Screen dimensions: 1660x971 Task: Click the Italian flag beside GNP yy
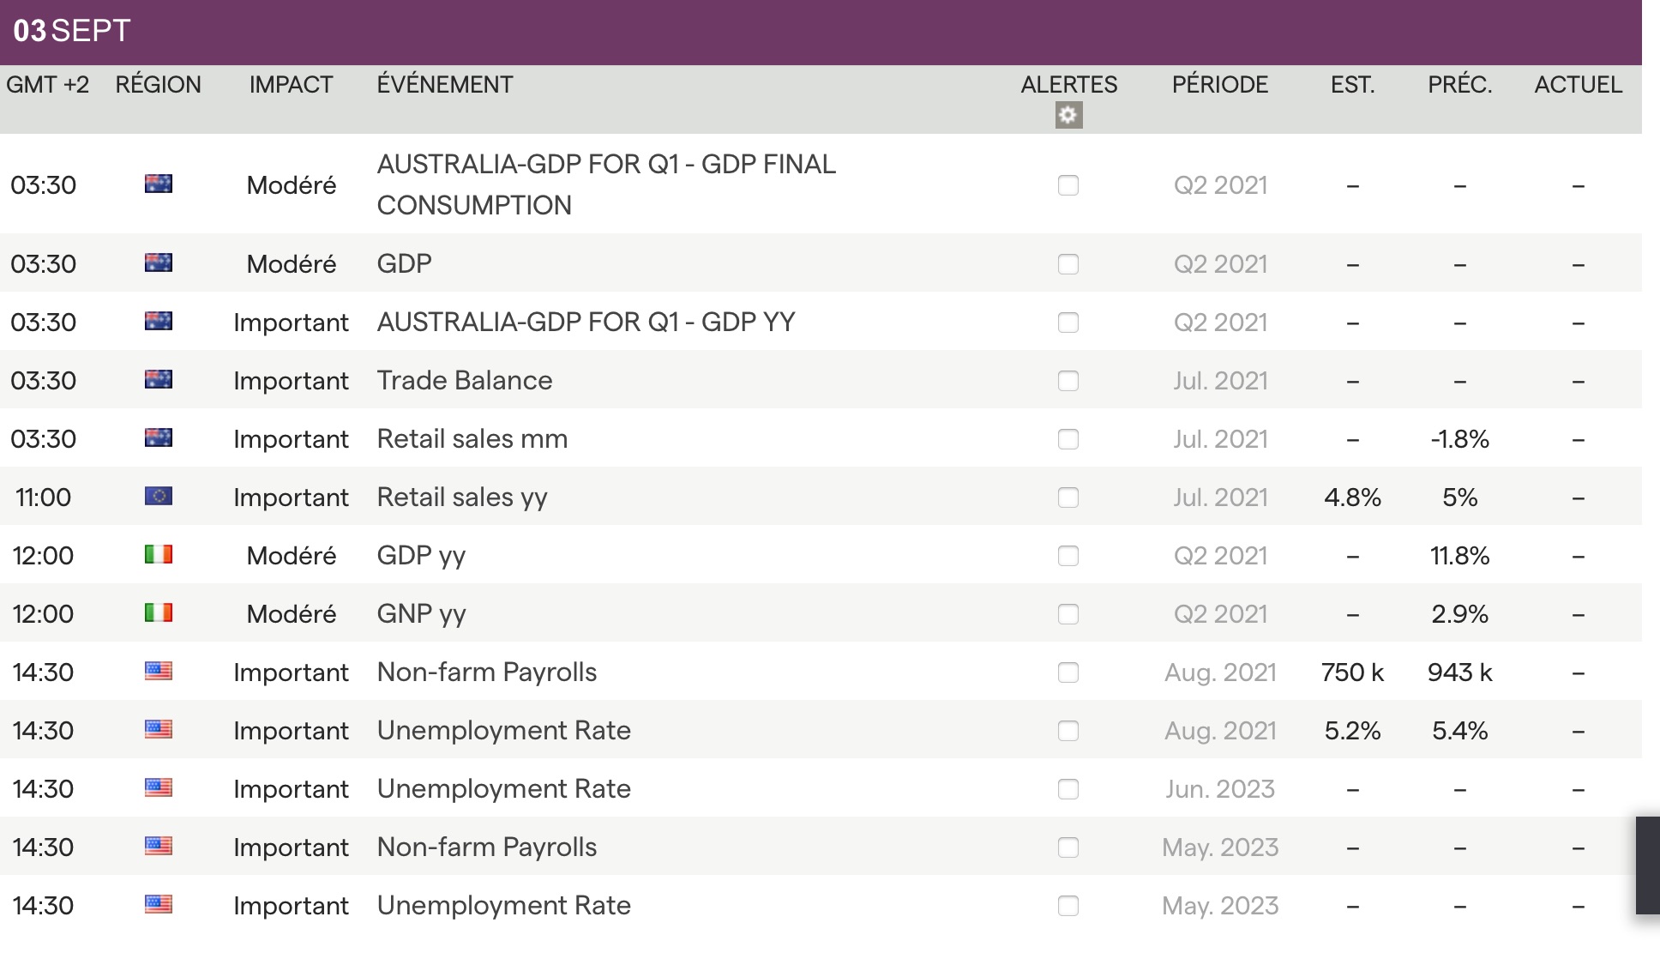[x=159, y=613]
